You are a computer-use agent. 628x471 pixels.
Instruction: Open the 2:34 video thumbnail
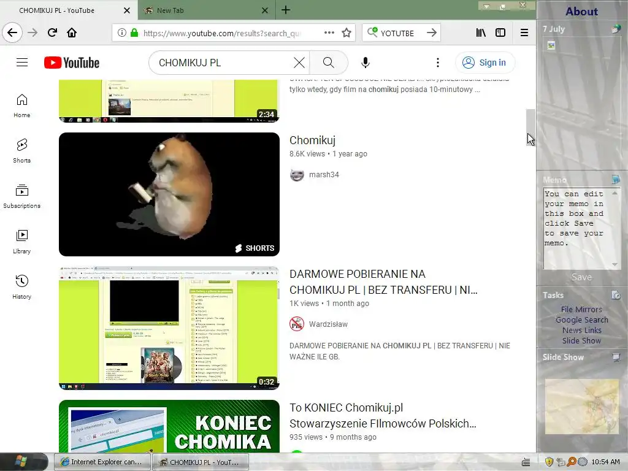click(x=169, y=101)
